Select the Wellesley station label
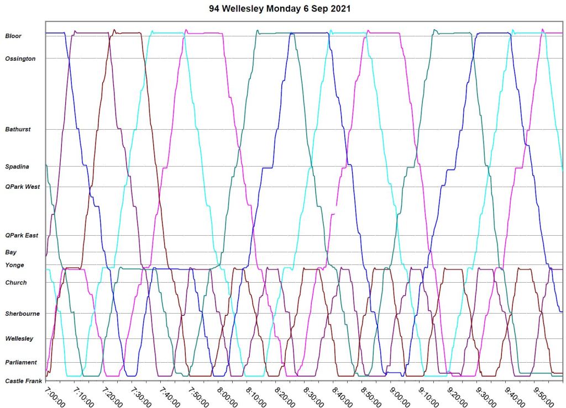The image size is (566, 408). (19, 338)
